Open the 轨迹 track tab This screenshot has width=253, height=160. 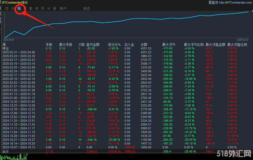click(87, 8)
